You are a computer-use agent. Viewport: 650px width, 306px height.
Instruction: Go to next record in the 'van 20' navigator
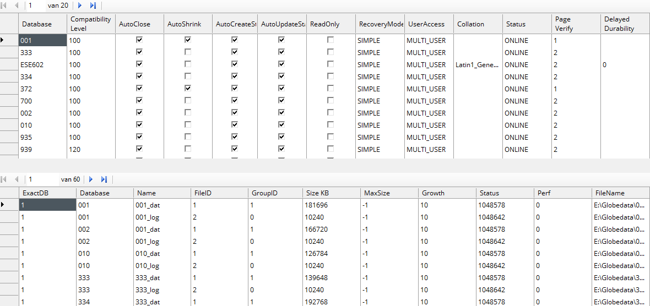(80, 6)
